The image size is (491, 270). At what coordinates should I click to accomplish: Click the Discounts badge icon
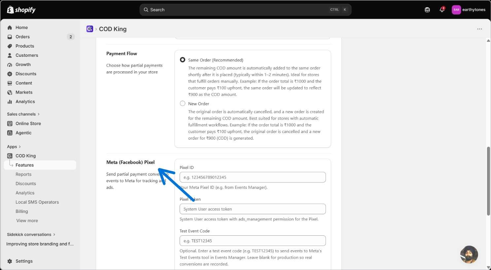10,74
